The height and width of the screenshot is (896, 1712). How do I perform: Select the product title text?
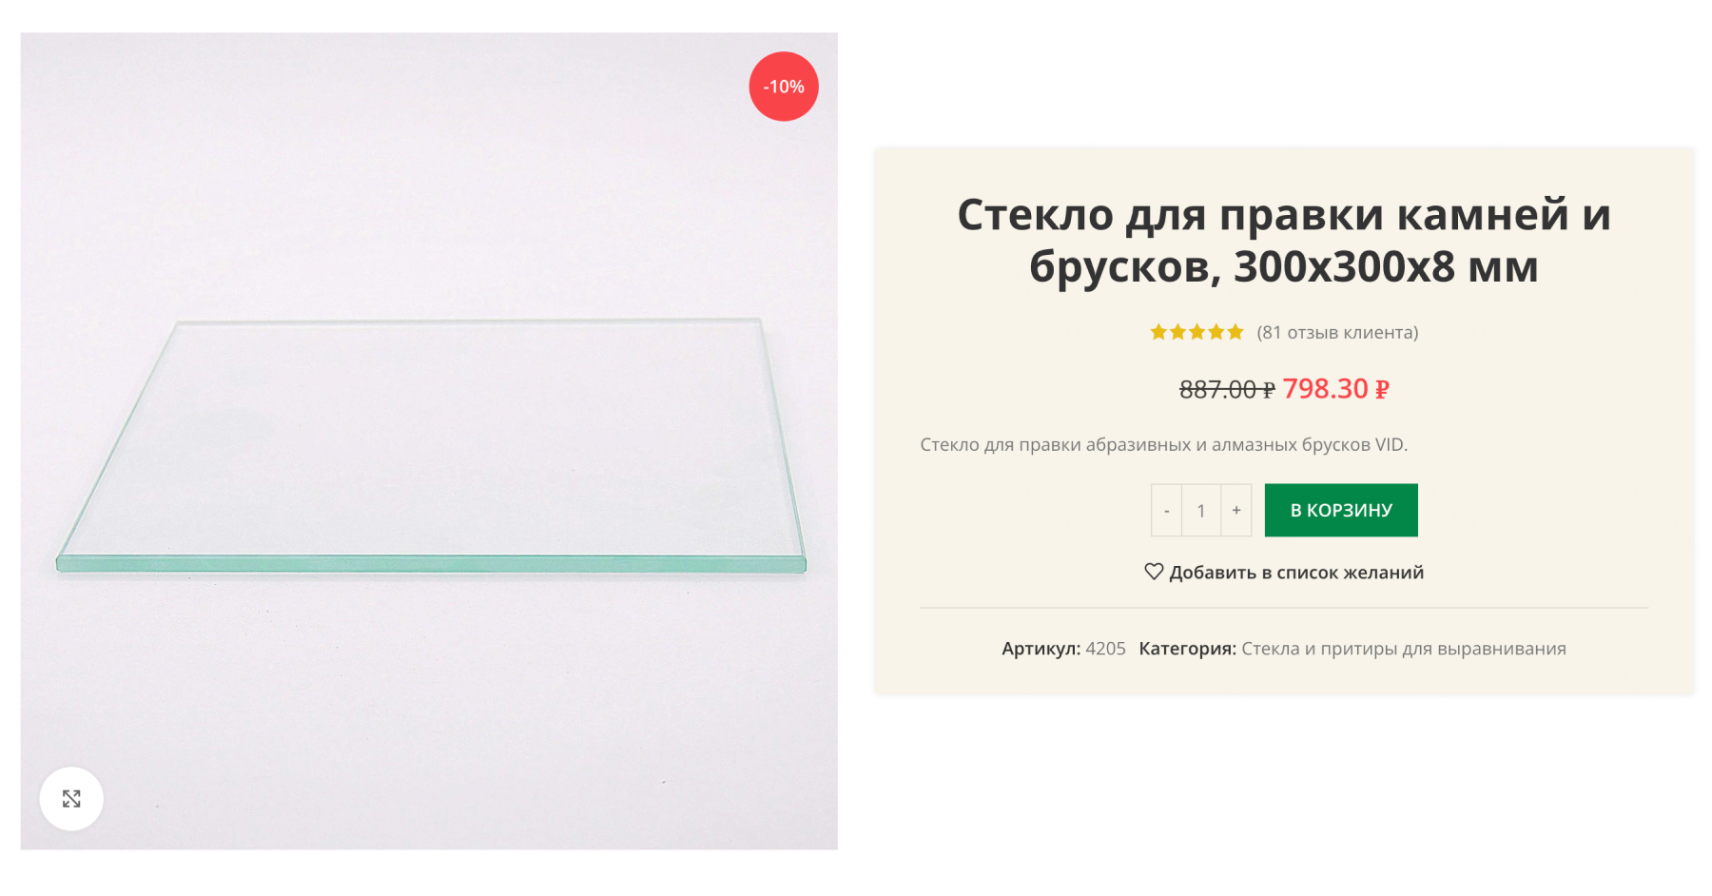(1283, 243)
